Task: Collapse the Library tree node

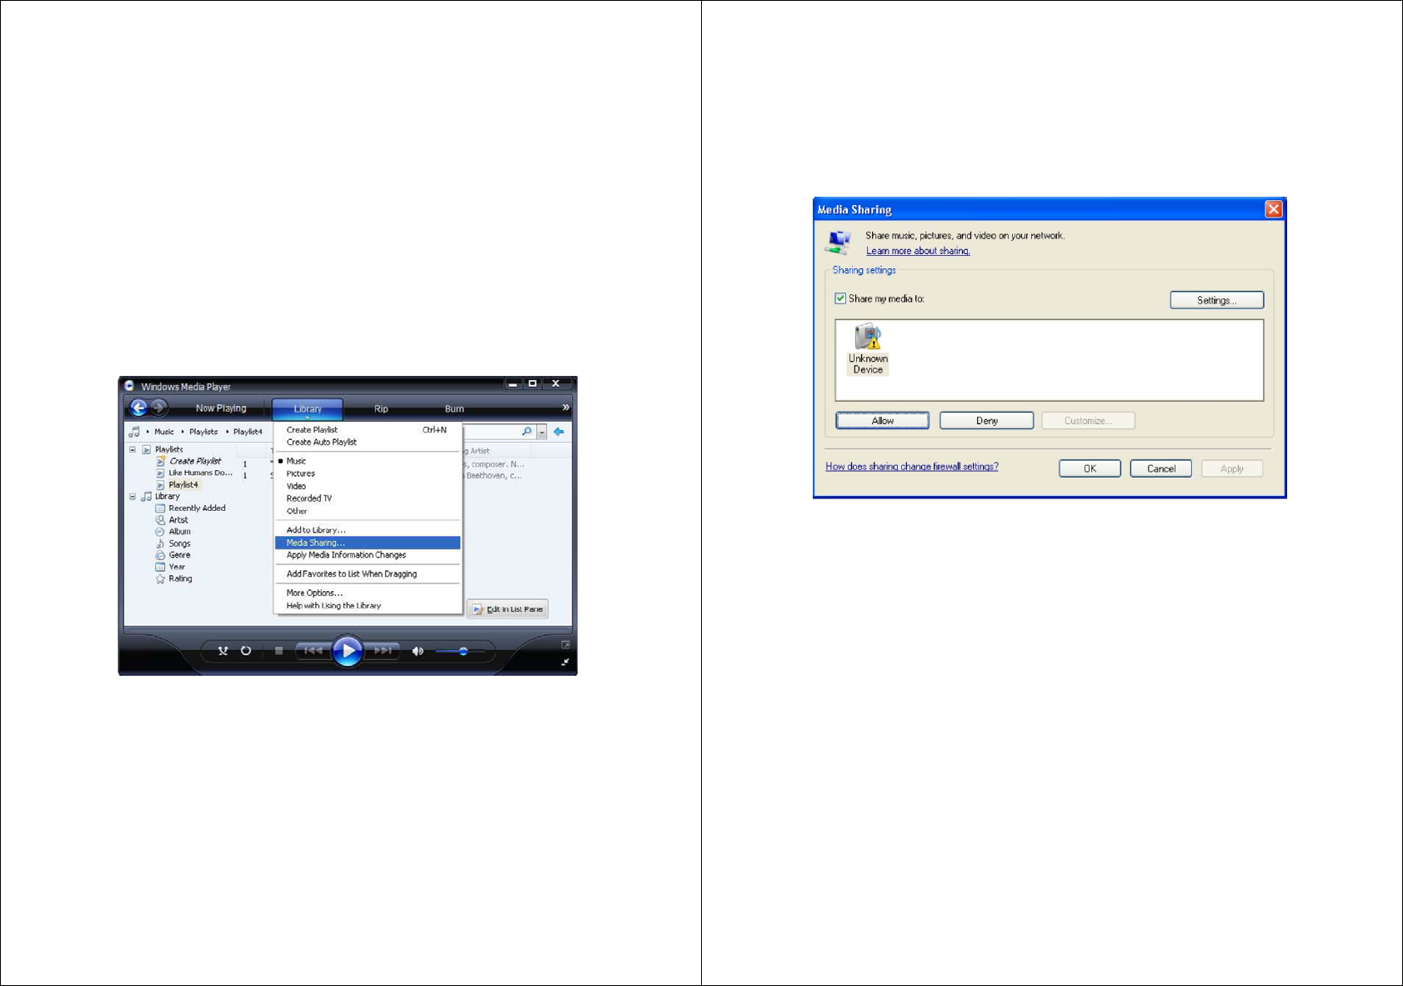Action: coord(133,497)
